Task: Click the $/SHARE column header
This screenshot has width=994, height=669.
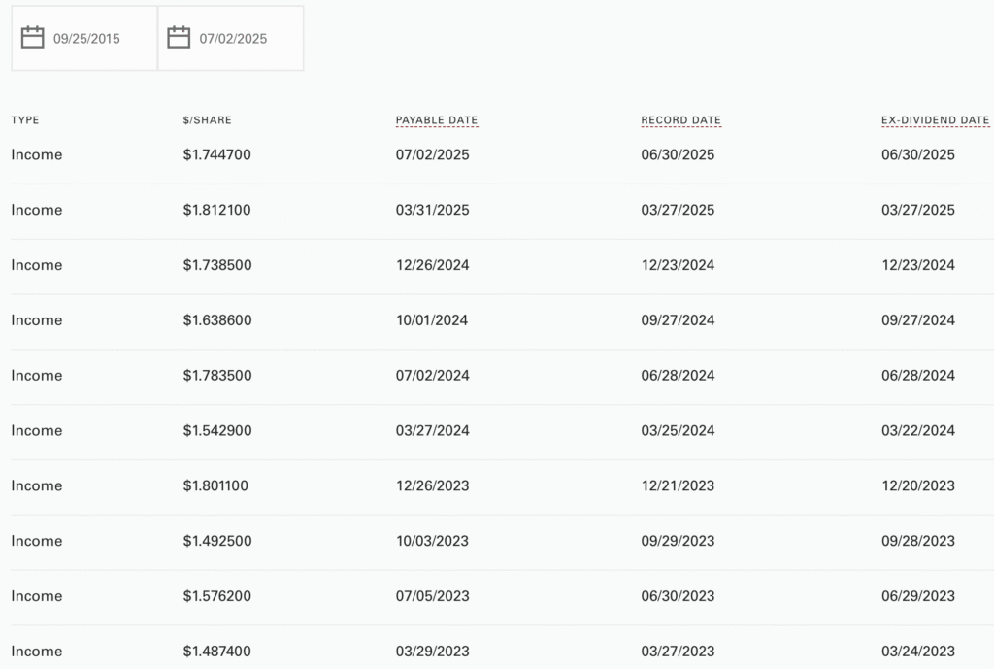Action: (x=208, y=119)
